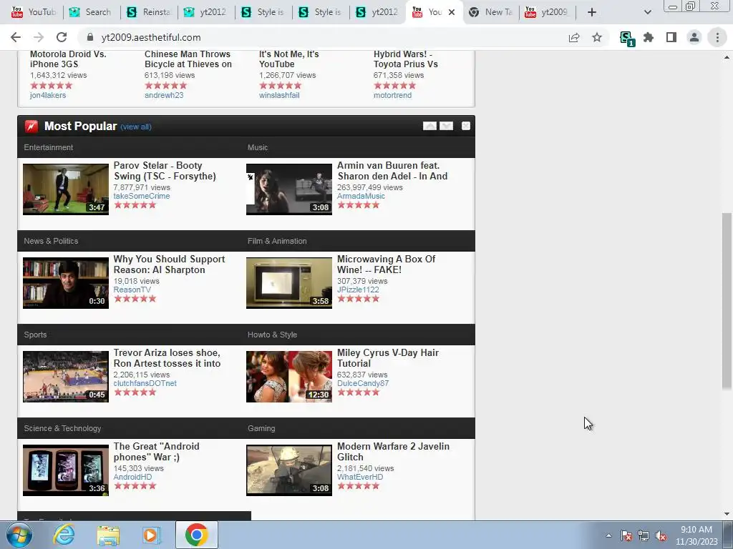Click the Entertainment category header
Screen dimensions: 733x549
click(49, 147)
